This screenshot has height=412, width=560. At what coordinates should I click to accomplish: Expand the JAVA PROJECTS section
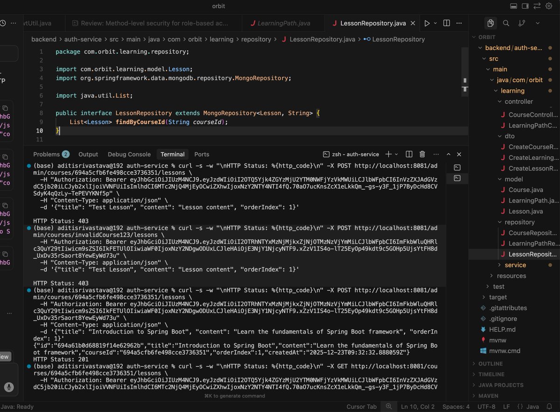pyautogui.click(x=501, y=385)
